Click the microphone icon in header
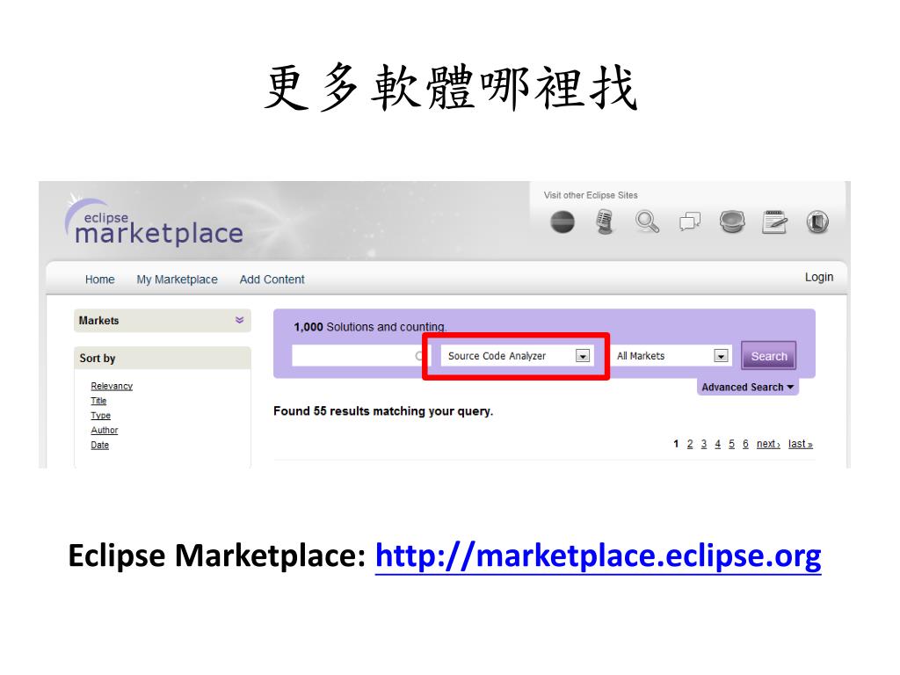The image size is (900, 675). (605, 222)
